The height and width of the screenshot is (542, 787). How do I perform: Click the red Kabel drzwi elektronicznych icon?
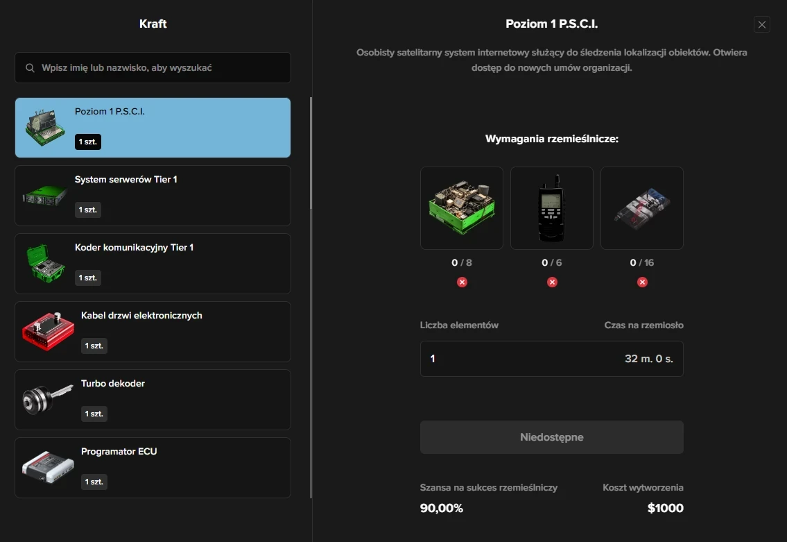(x=47, y=332)
